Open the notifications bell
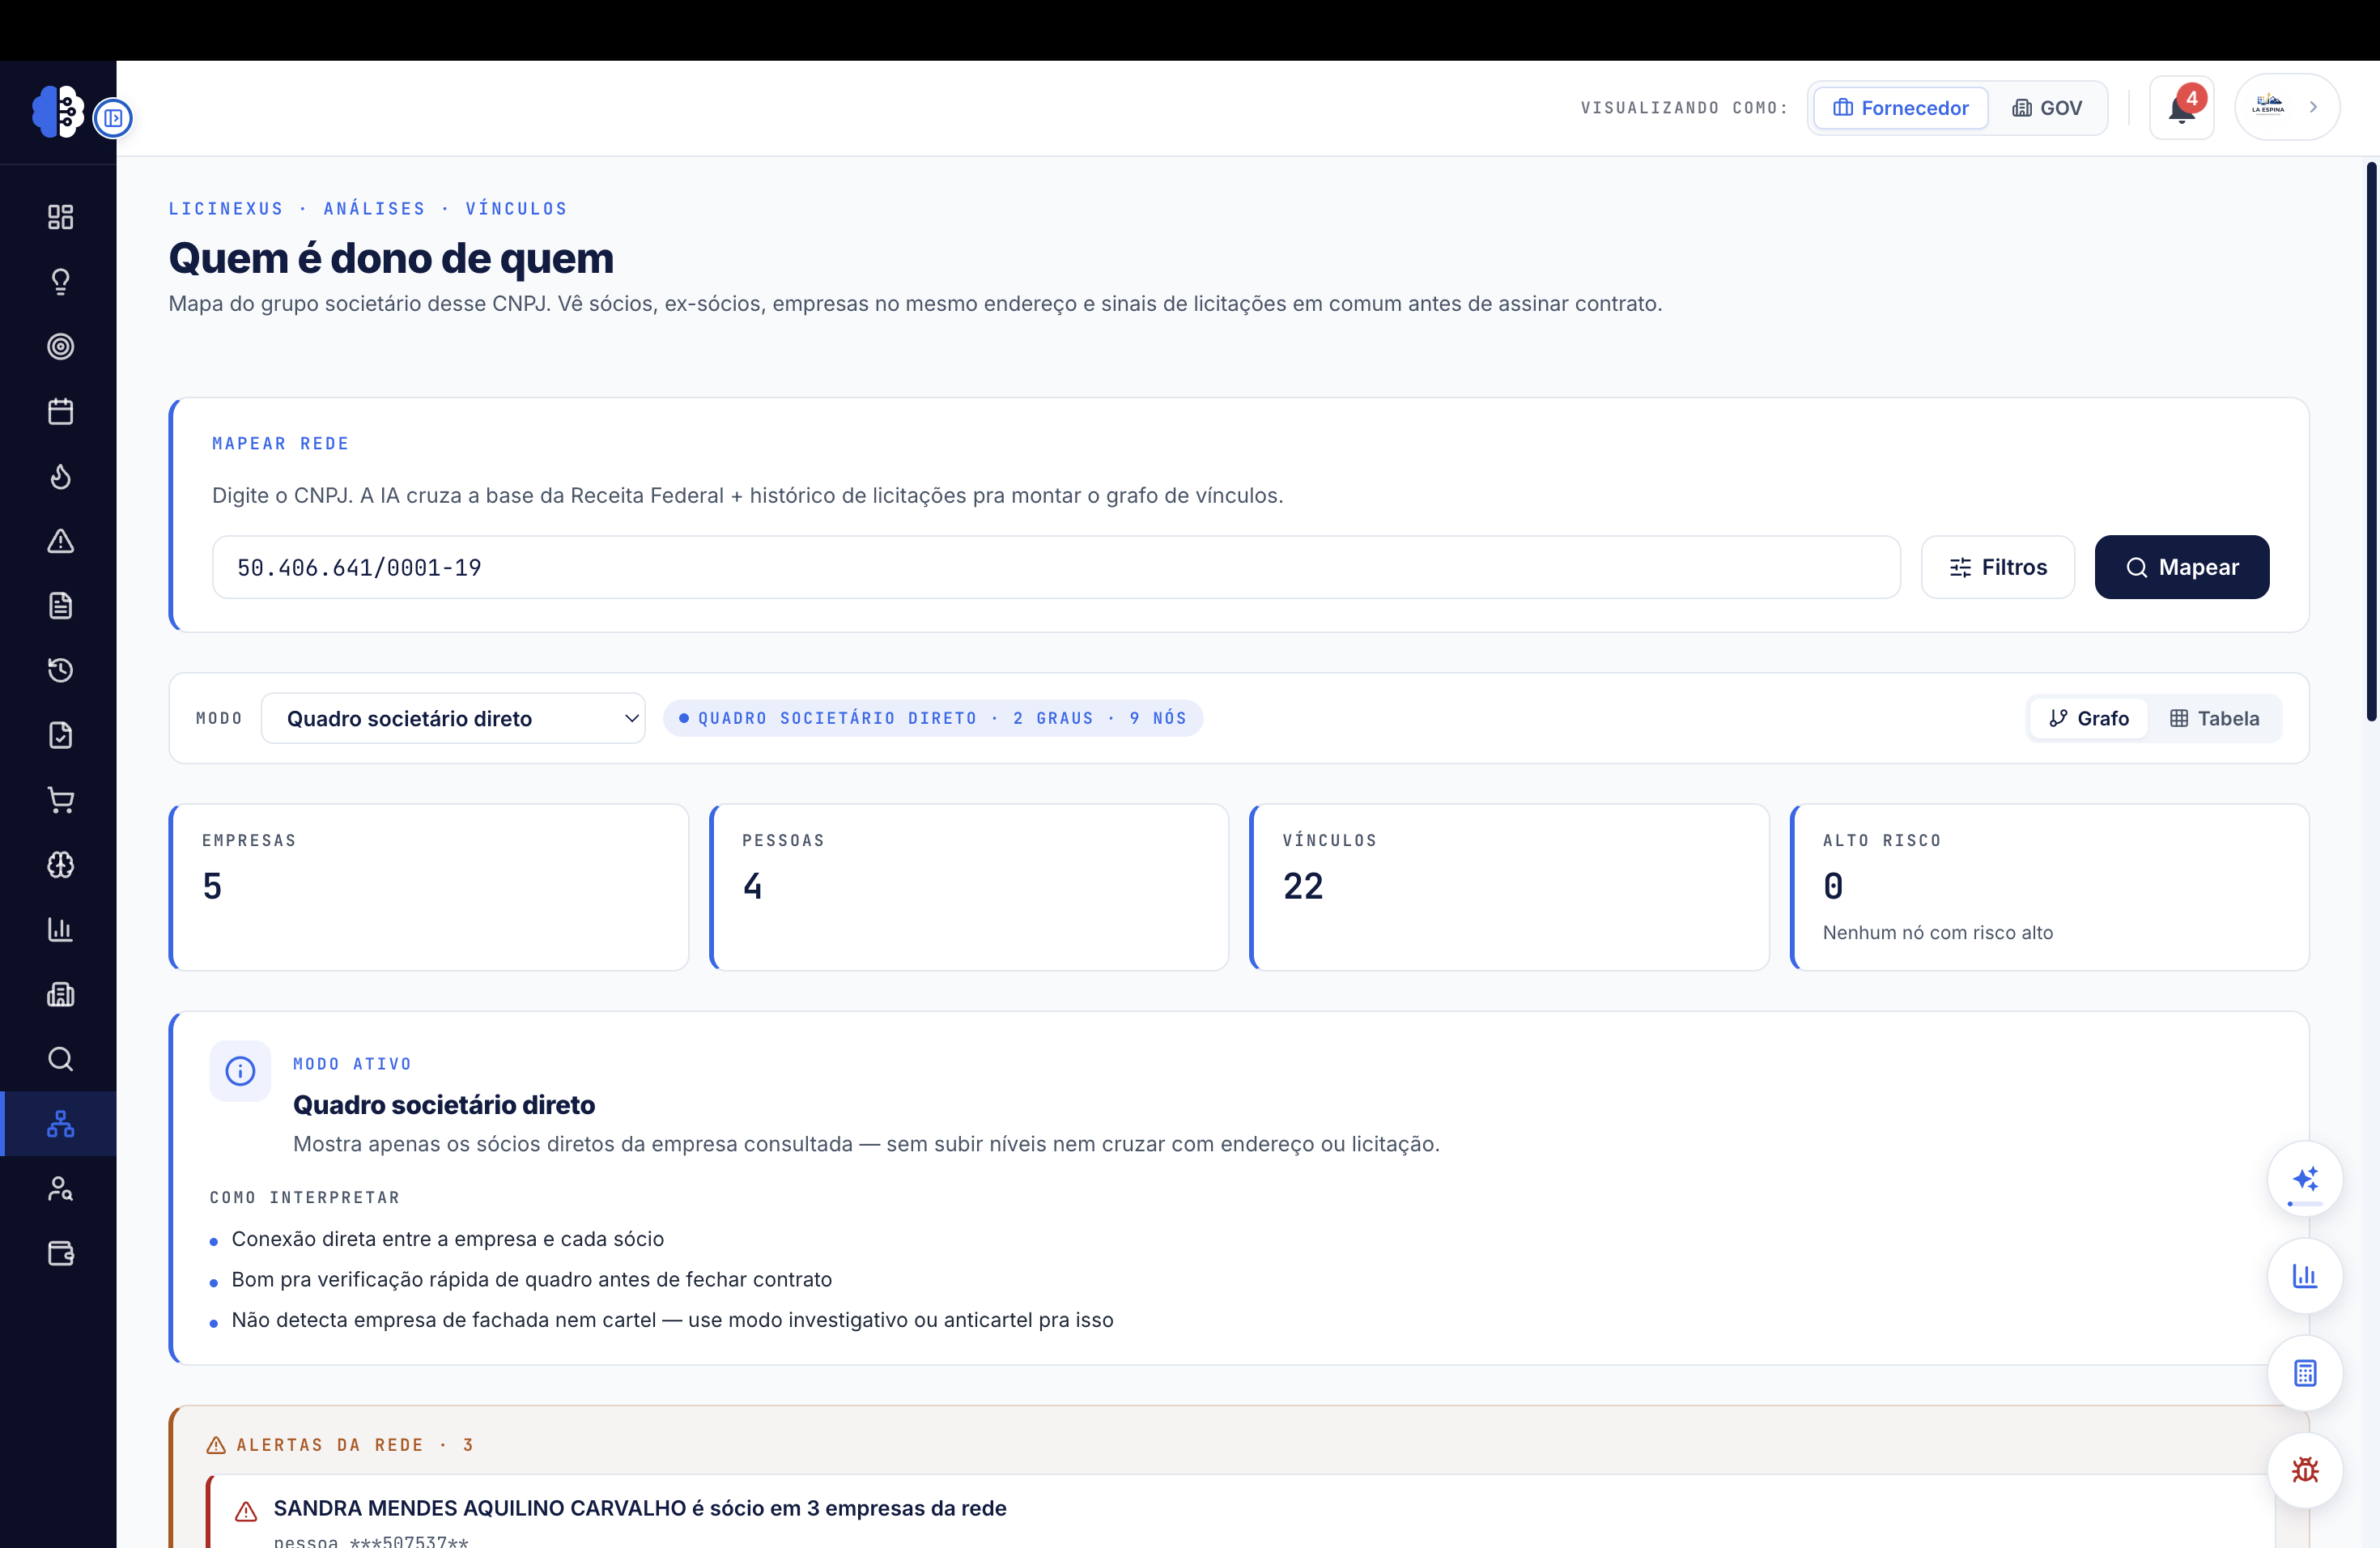This screenshot has height=1548, width=2380. click(2181, 107)
